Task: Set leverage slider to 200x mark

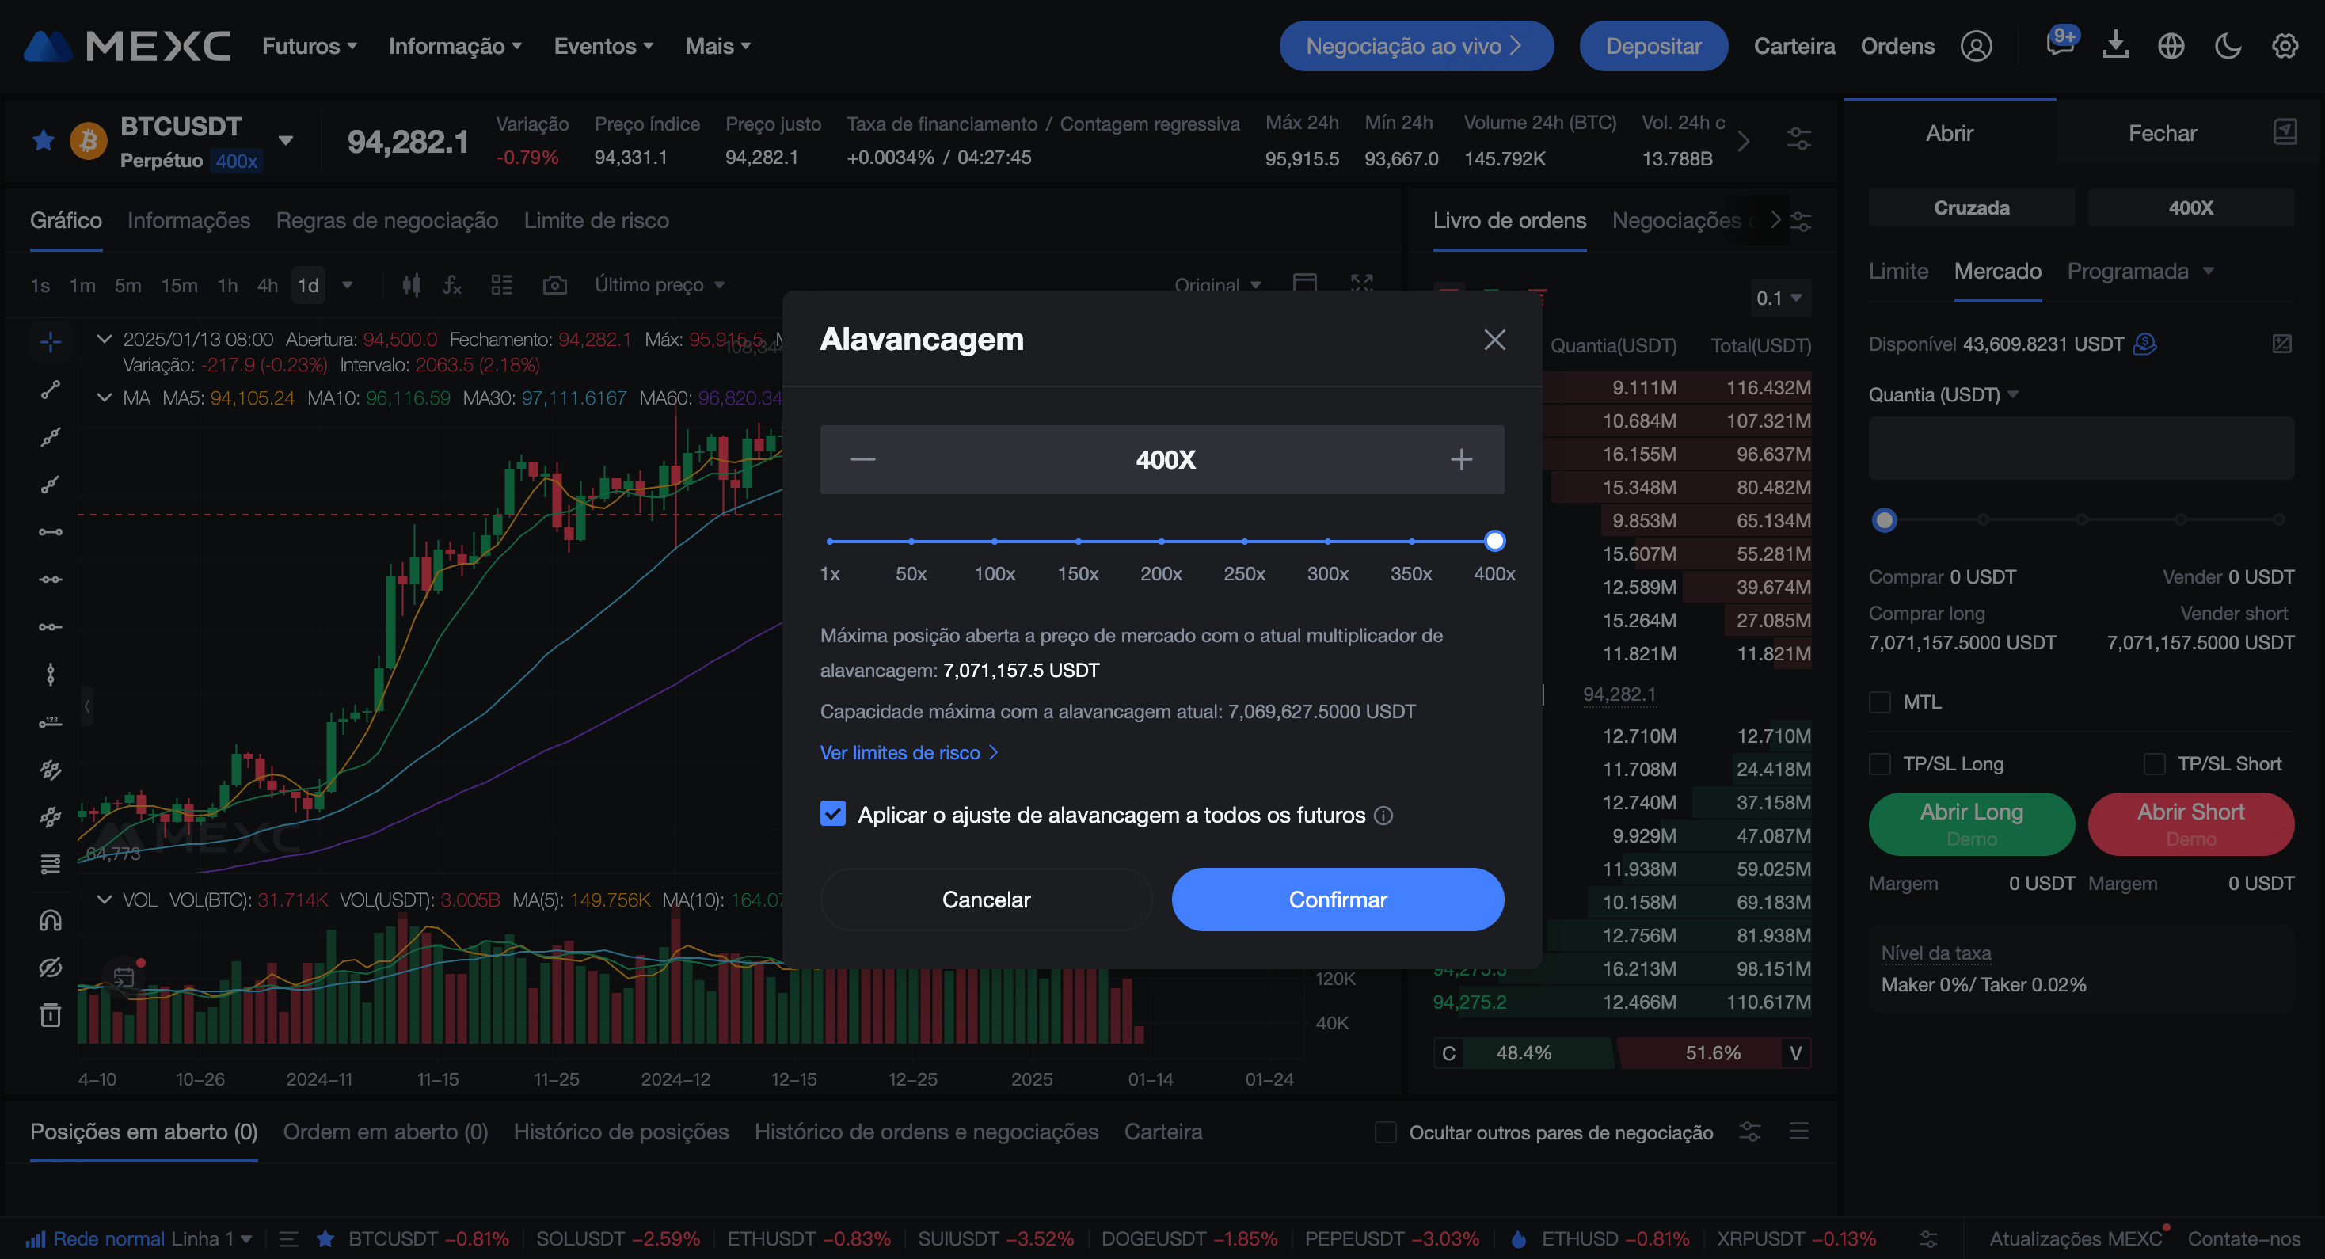Action: pyautogui.click(x=1161, y=542)
